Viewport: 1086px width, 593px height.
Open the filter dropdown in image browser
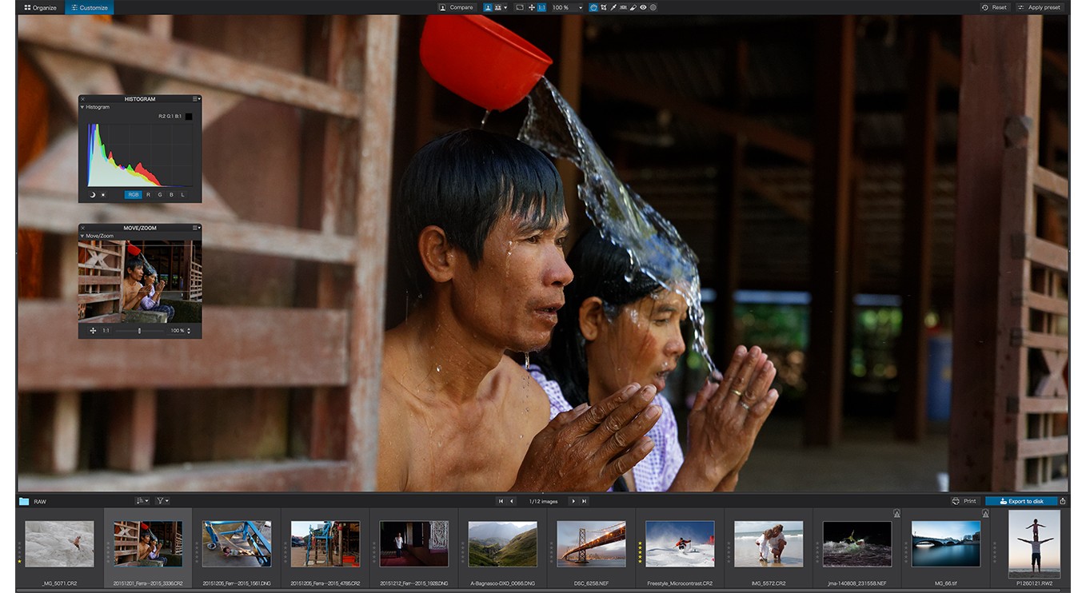point(162,501)
